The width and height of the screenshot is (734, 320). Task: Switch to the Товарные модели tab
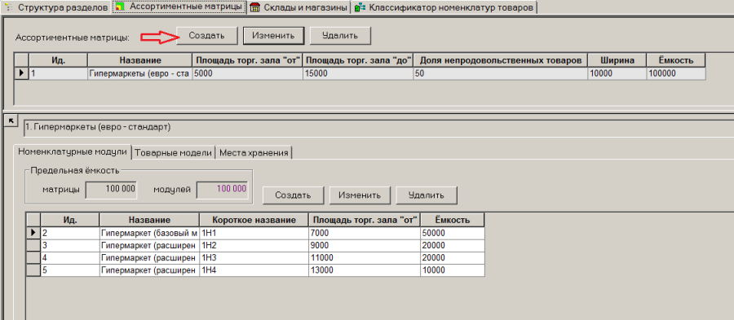point(174,152)
